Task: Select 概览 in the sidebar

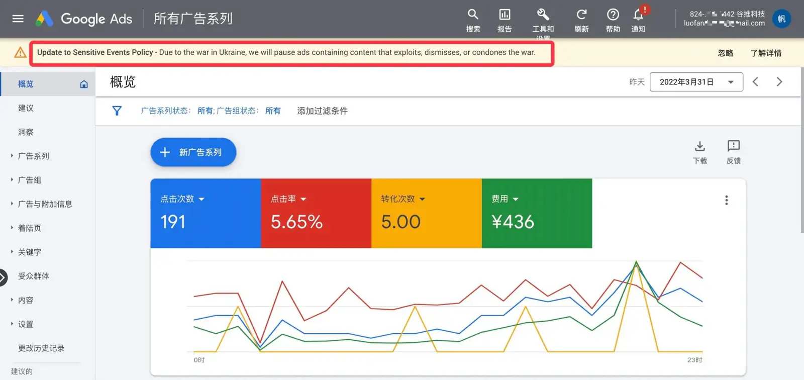Action: tap(26, 84)
